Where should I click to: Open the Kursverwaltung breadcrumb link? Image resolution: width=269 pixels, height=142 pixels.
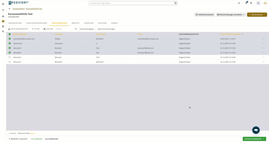click(19, 9)
